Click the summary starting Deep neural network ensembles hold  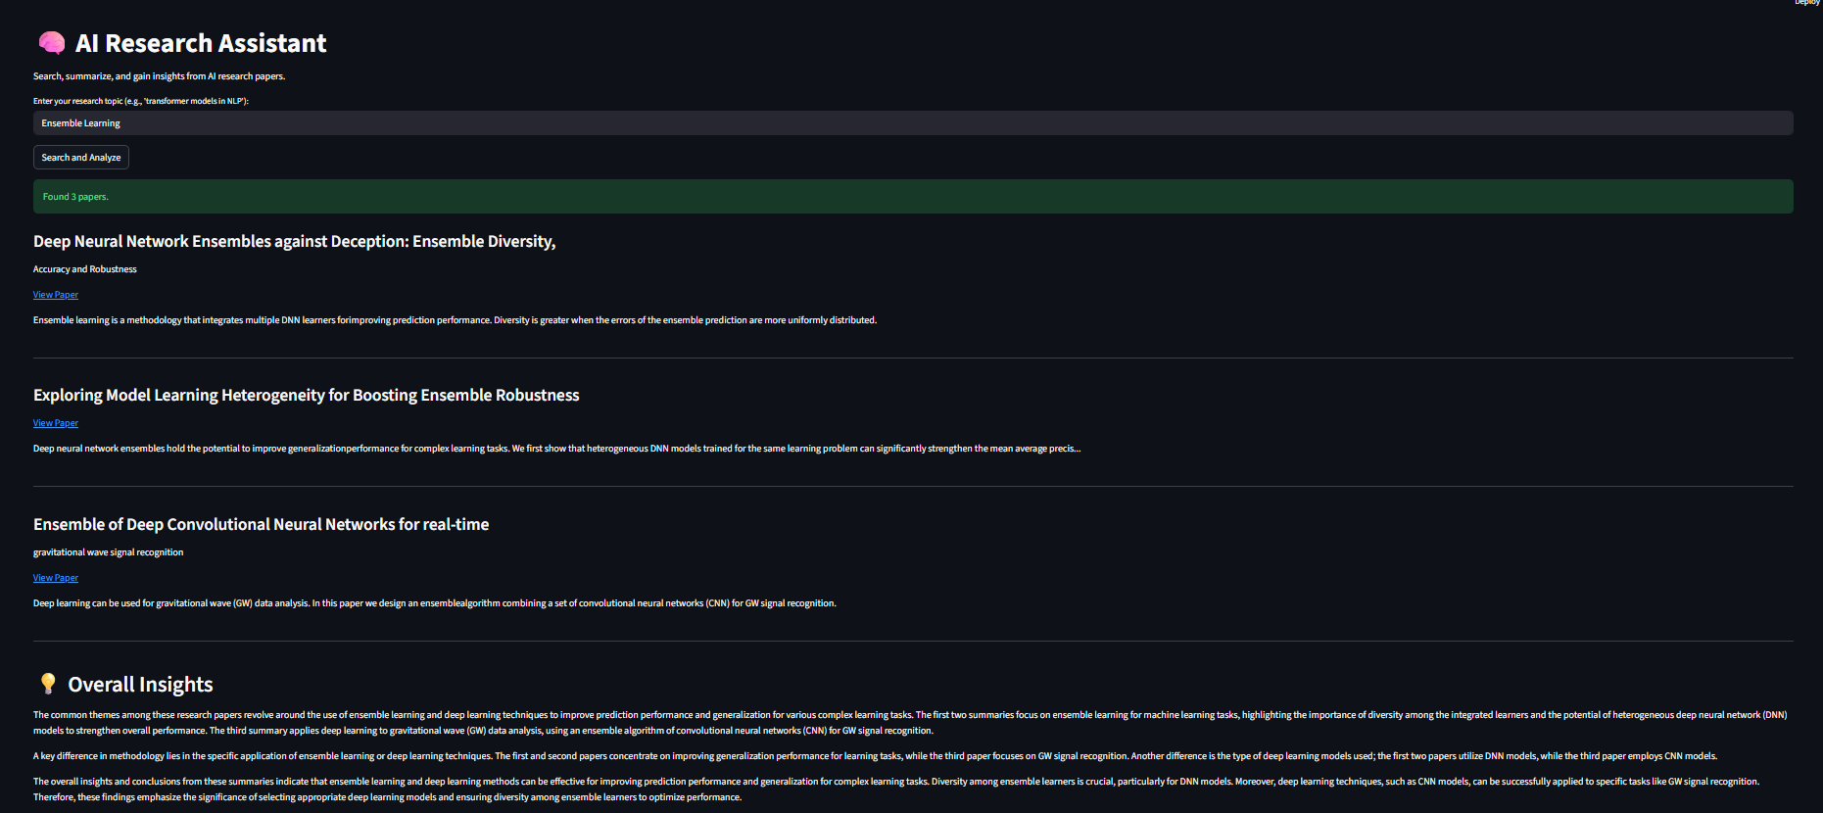tap(556, 449)
